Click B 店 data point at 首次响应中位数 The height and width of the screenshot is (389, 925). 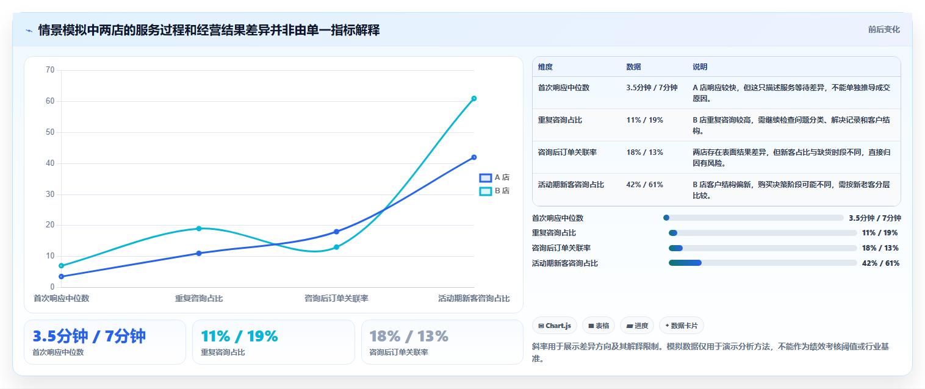pos(61,266)
